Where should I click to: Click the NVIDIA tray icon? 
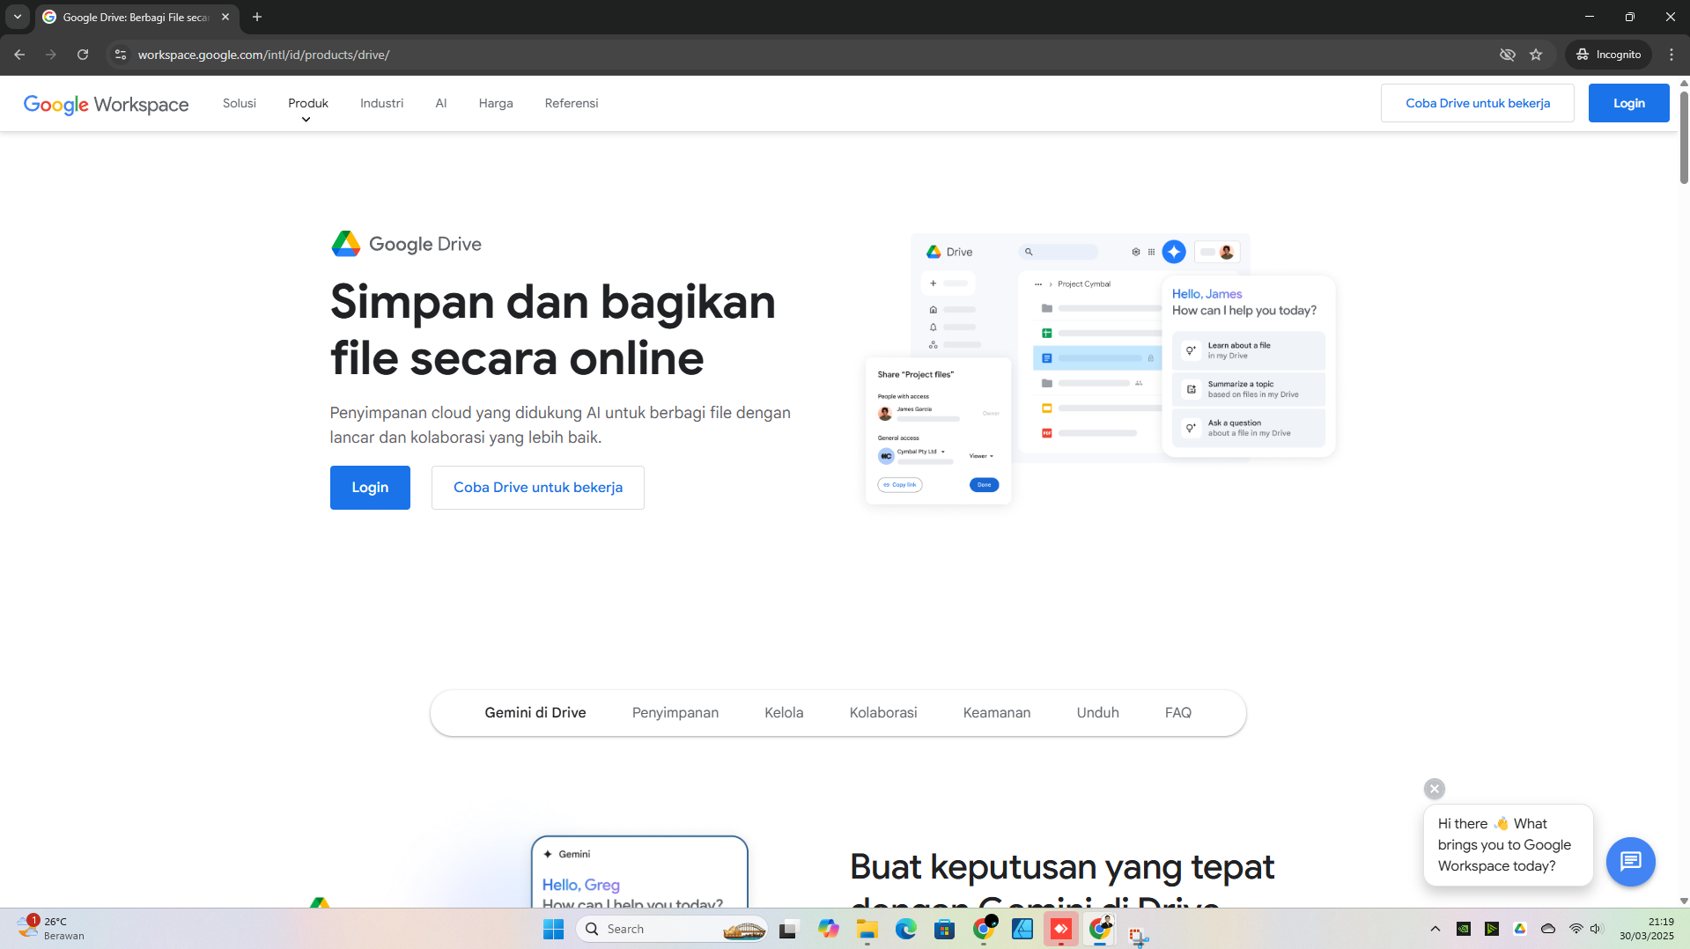pyautogui.click(x=1464, y=929)
